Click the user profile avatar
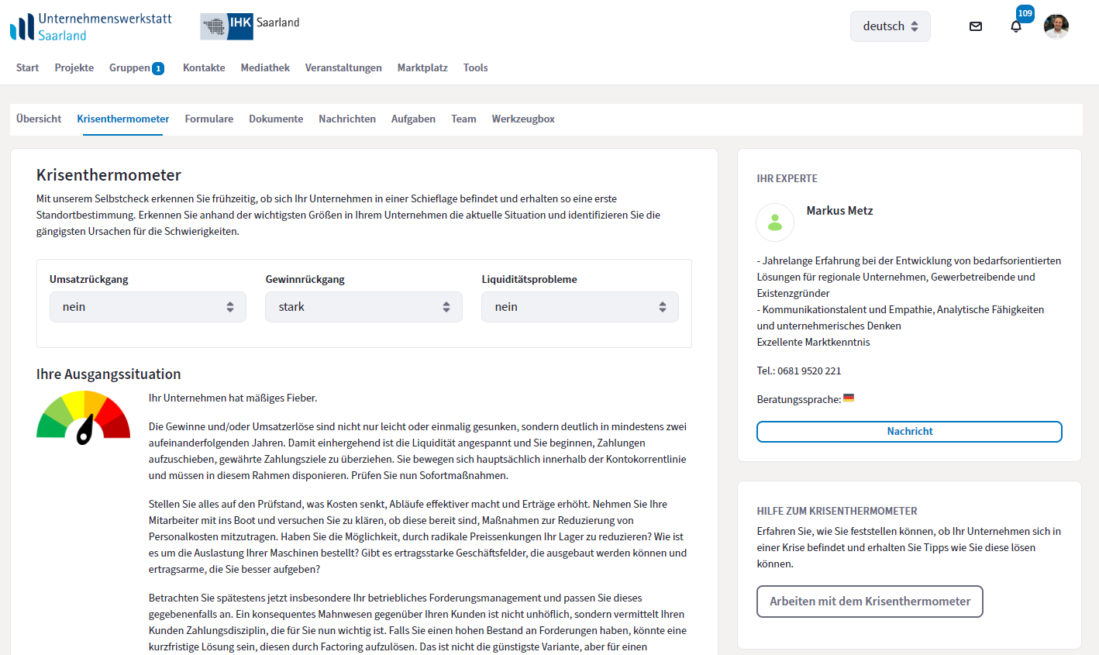The image size is (1099, 655). (1056, 26)
